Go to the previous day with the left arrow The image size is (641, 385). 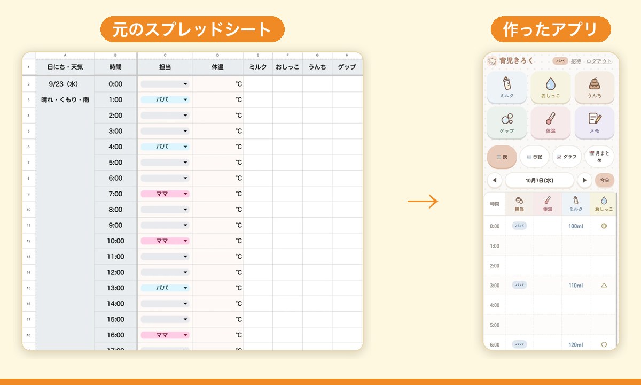494,180
